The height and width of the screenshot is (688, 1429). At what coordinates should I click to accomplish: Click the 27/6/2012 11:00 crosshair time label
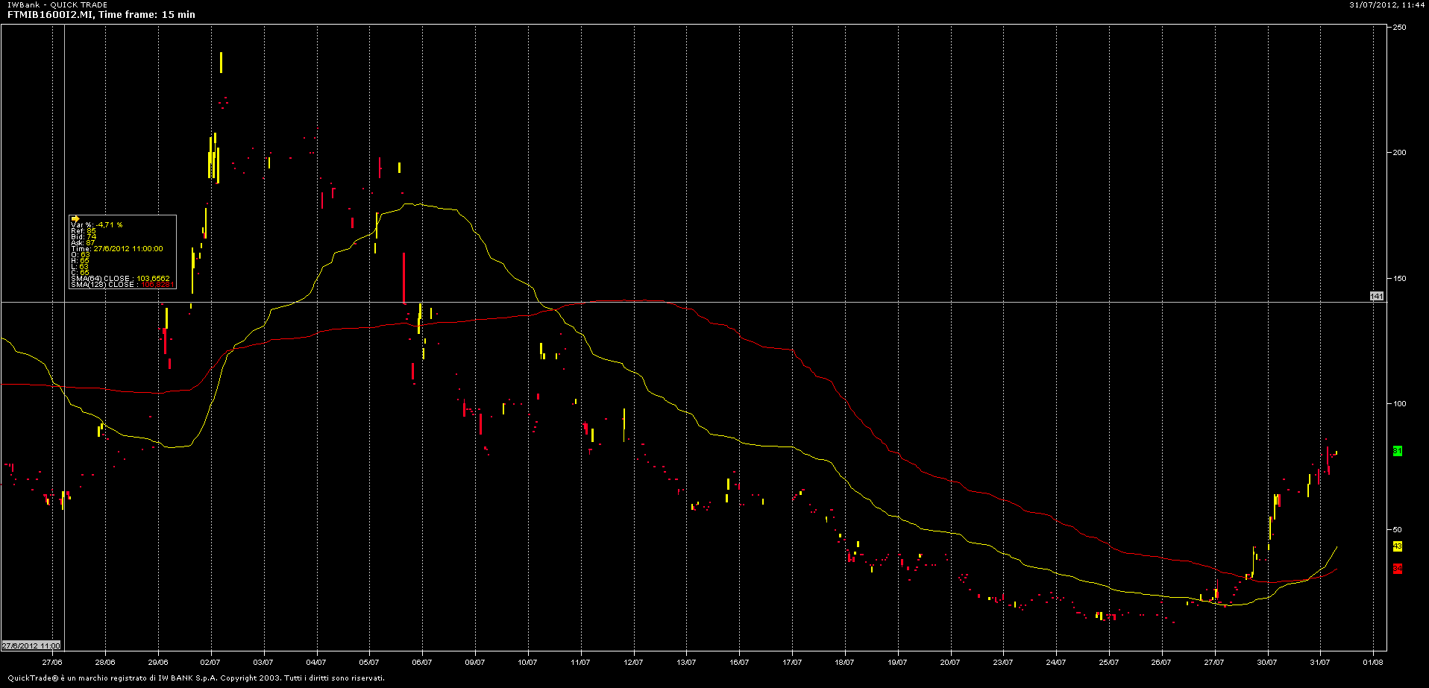pyautogui.click(x=31, y=646)
